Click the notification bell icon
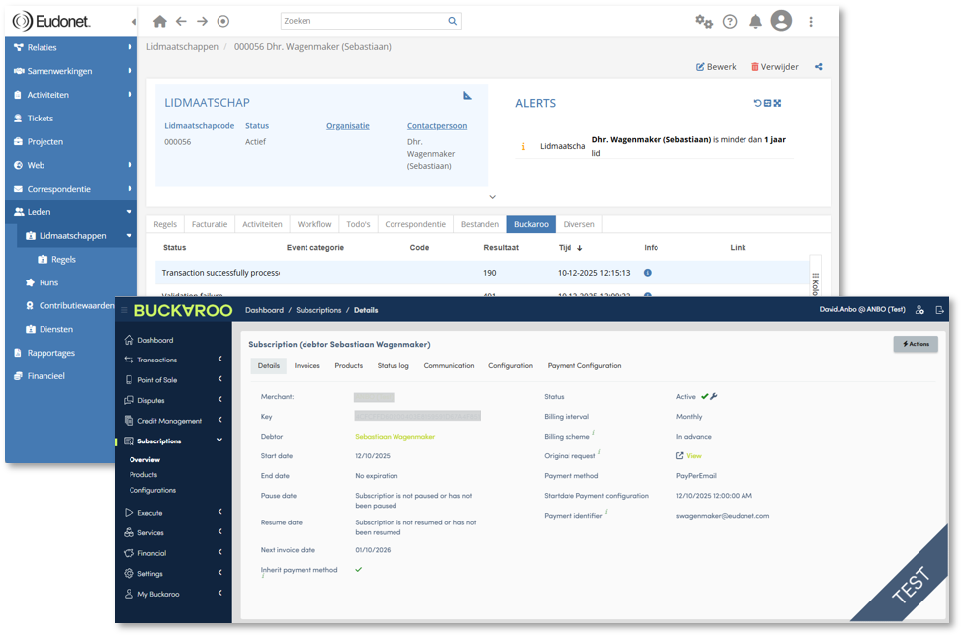The image size is (963, 641). pos(755,21)
